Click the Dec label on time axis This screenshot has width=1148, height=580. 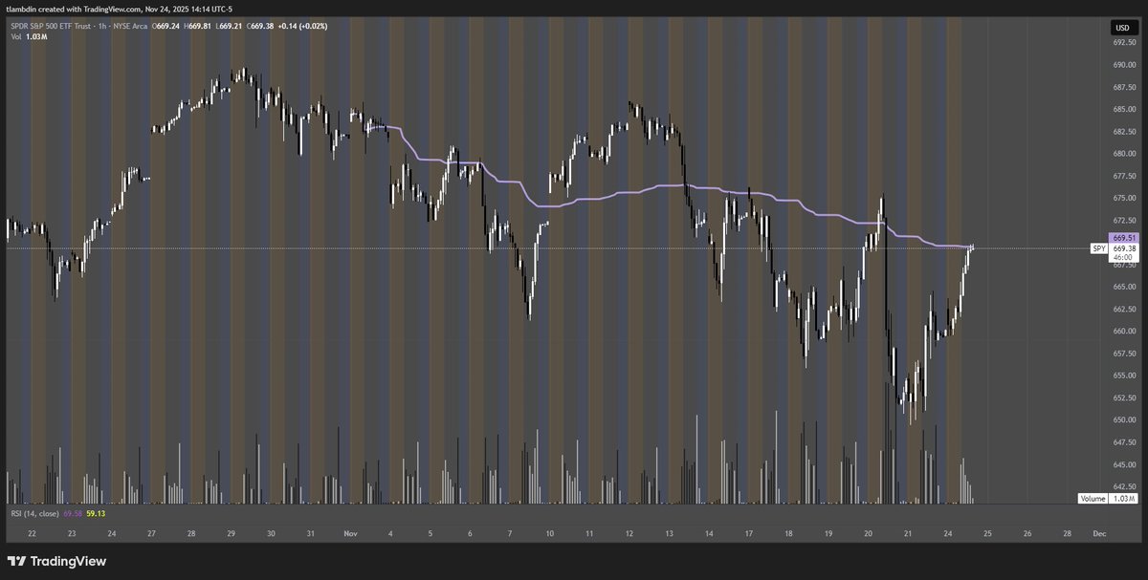tap(1100, 532)
